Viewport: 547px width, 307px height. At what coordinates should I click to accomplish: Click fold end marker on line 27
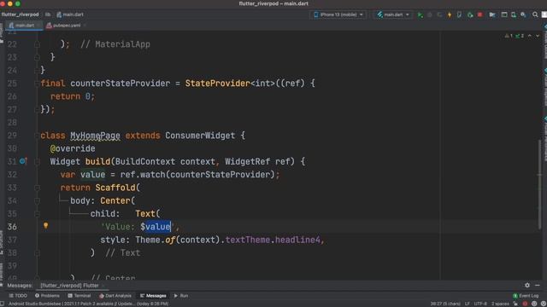pos(37,109)
